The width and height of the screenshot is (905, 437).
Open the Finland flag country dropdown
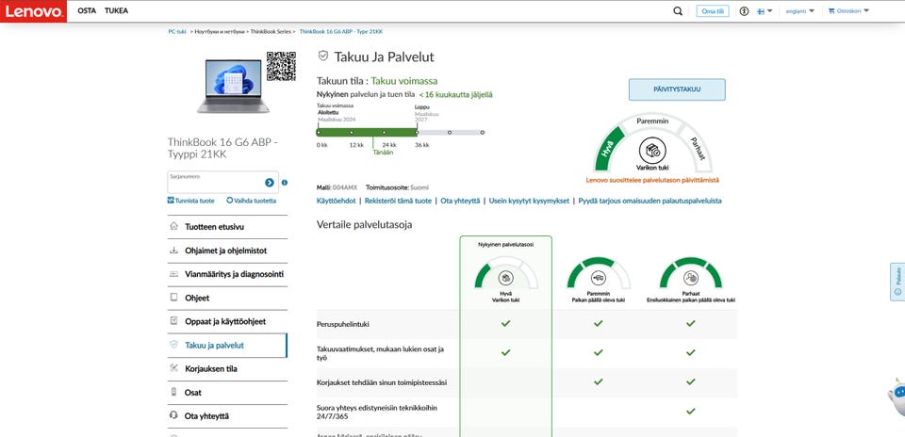(765, 11)
